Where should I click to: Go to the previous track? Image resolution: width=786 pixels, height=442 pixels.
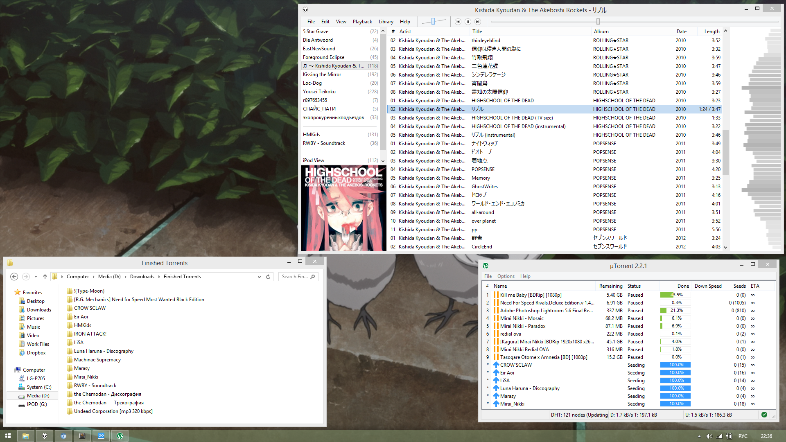(x=458, y=22)
